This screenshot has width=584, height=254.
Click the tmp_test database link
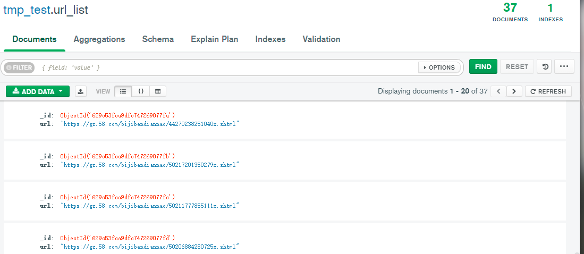click(x=27, y=10)
